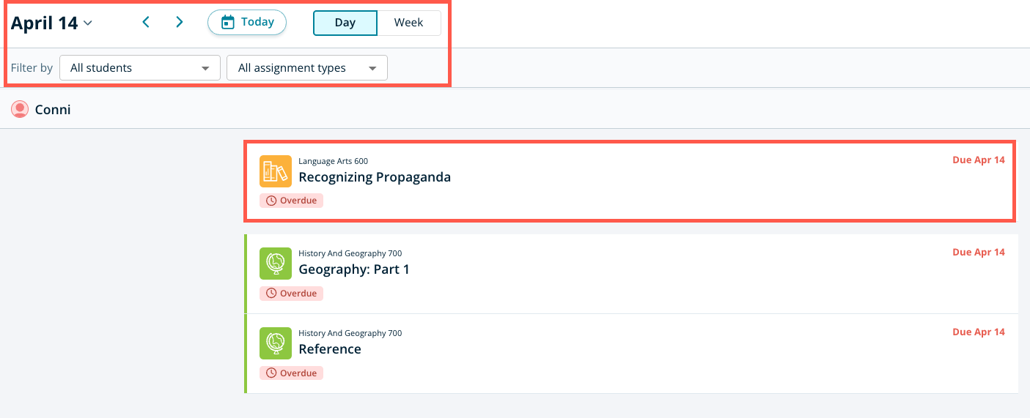
Task: Go to the previous day arrow
Action: pos(146,22)
